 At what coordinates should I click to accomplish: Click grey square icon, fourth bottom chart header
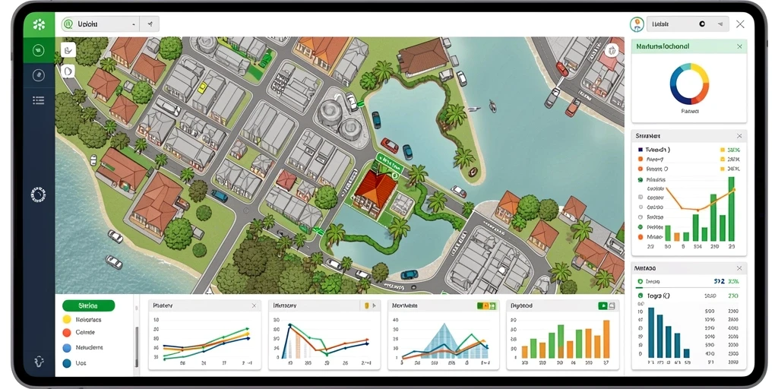pos(612,305)
